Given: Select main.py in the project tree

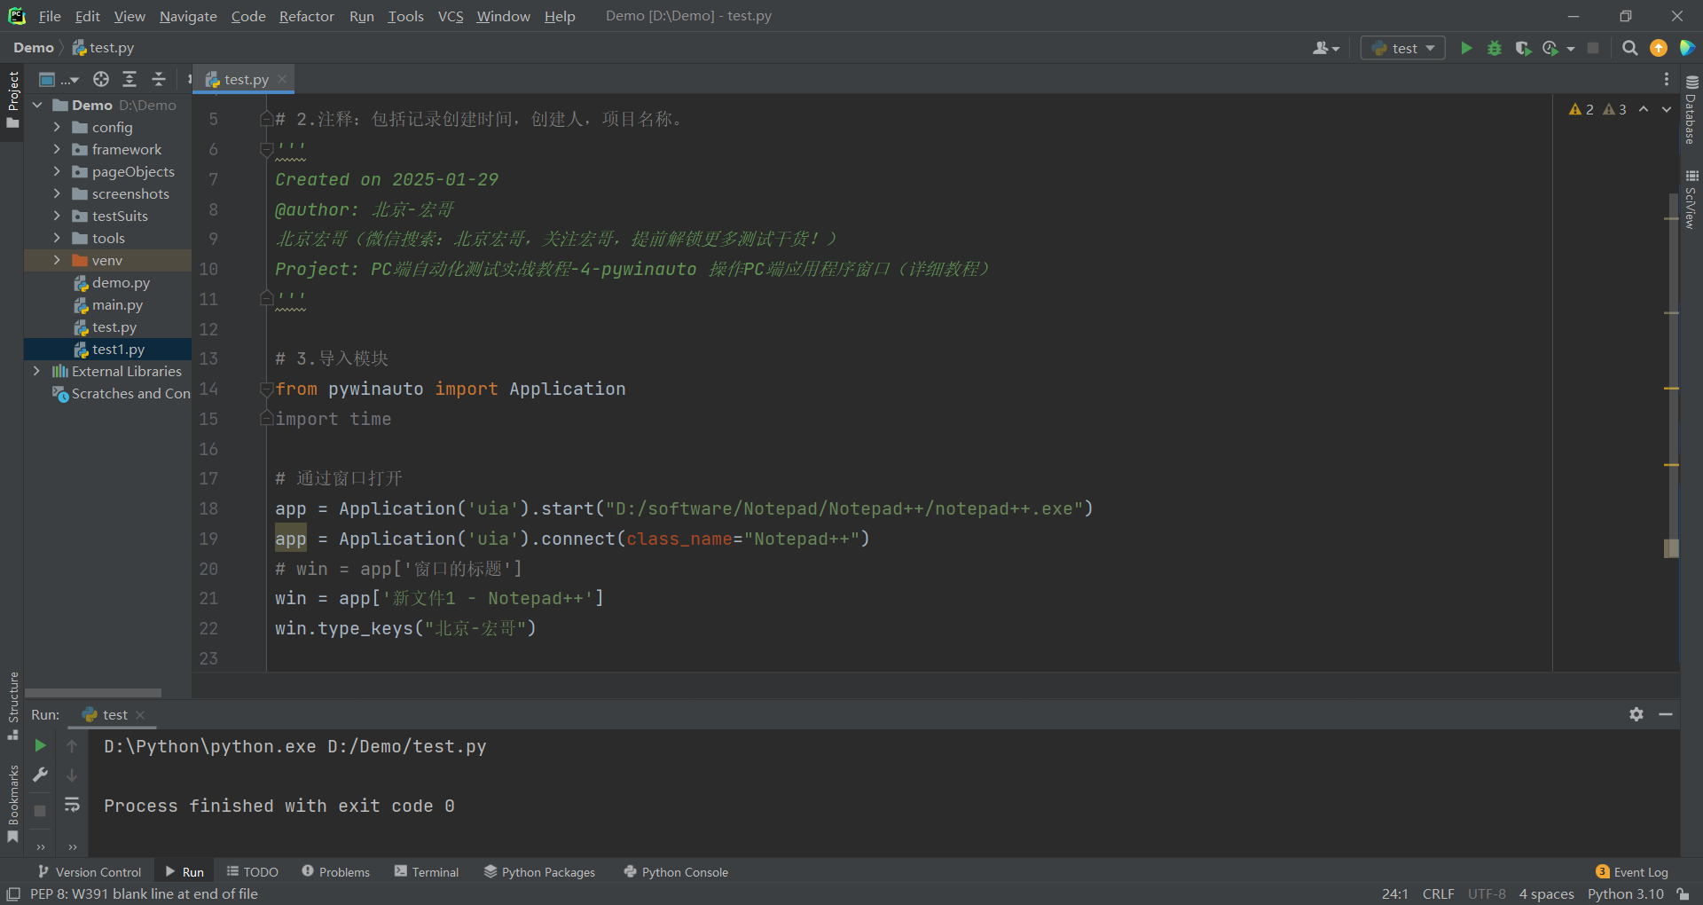Looking at the screenshot, I should point(117,304).
